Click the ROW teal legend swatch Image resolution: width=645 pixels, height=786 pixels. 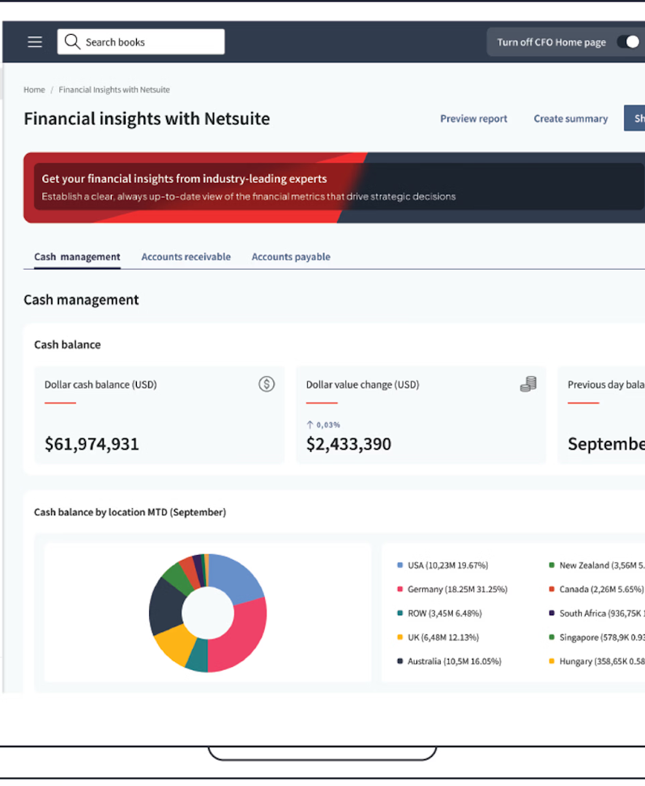click(x=400, y=613)
